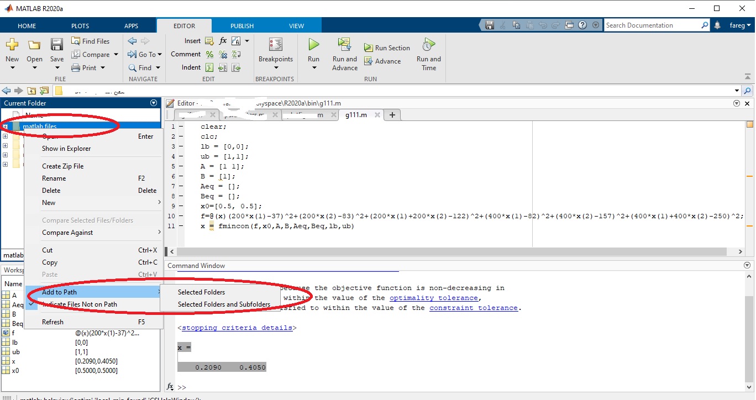The image size is (756, 400).
Task: Click Switch Windows icon in quick access toolbar
Action: coord(569,25)
